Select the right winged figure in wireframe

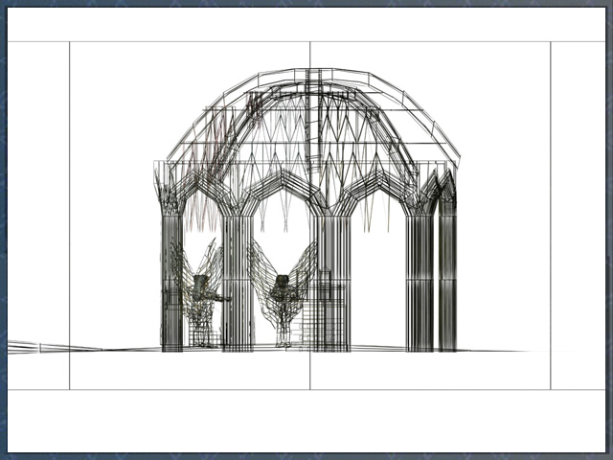point(283,293)
